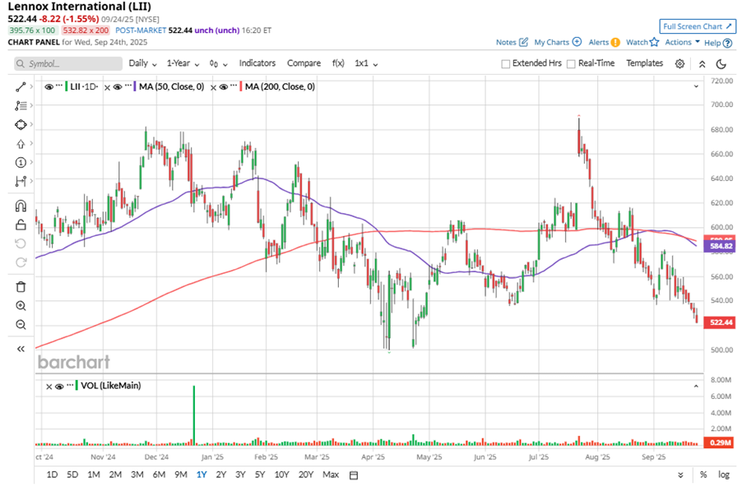Expand the Actions dropdown
Viewport: 742px width, 487px height.
(x=682, y=42)
